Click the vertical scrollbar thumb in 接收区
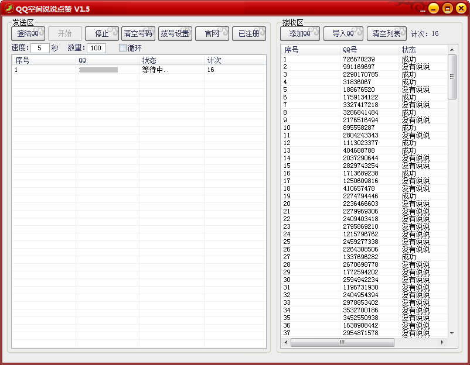The width and height of the screenshot is (470, 365). [x=452, y=77]
